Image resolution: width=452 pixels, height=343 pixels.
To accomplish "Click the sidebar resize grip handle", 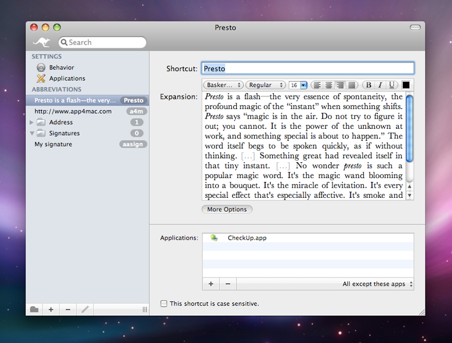I will tap(145, 310).
